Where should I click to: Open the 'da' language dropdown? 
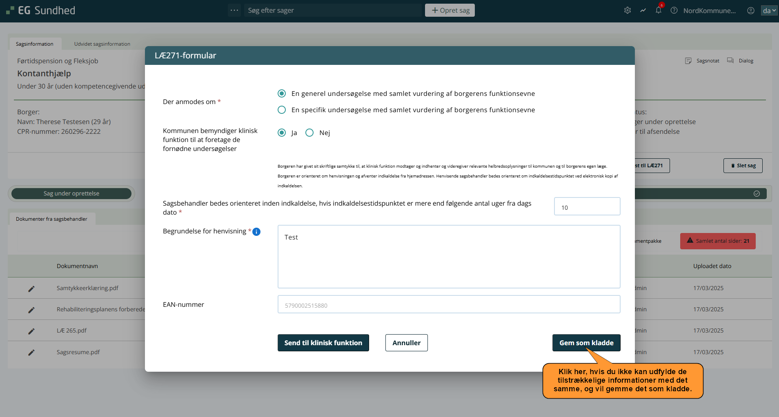769,11
